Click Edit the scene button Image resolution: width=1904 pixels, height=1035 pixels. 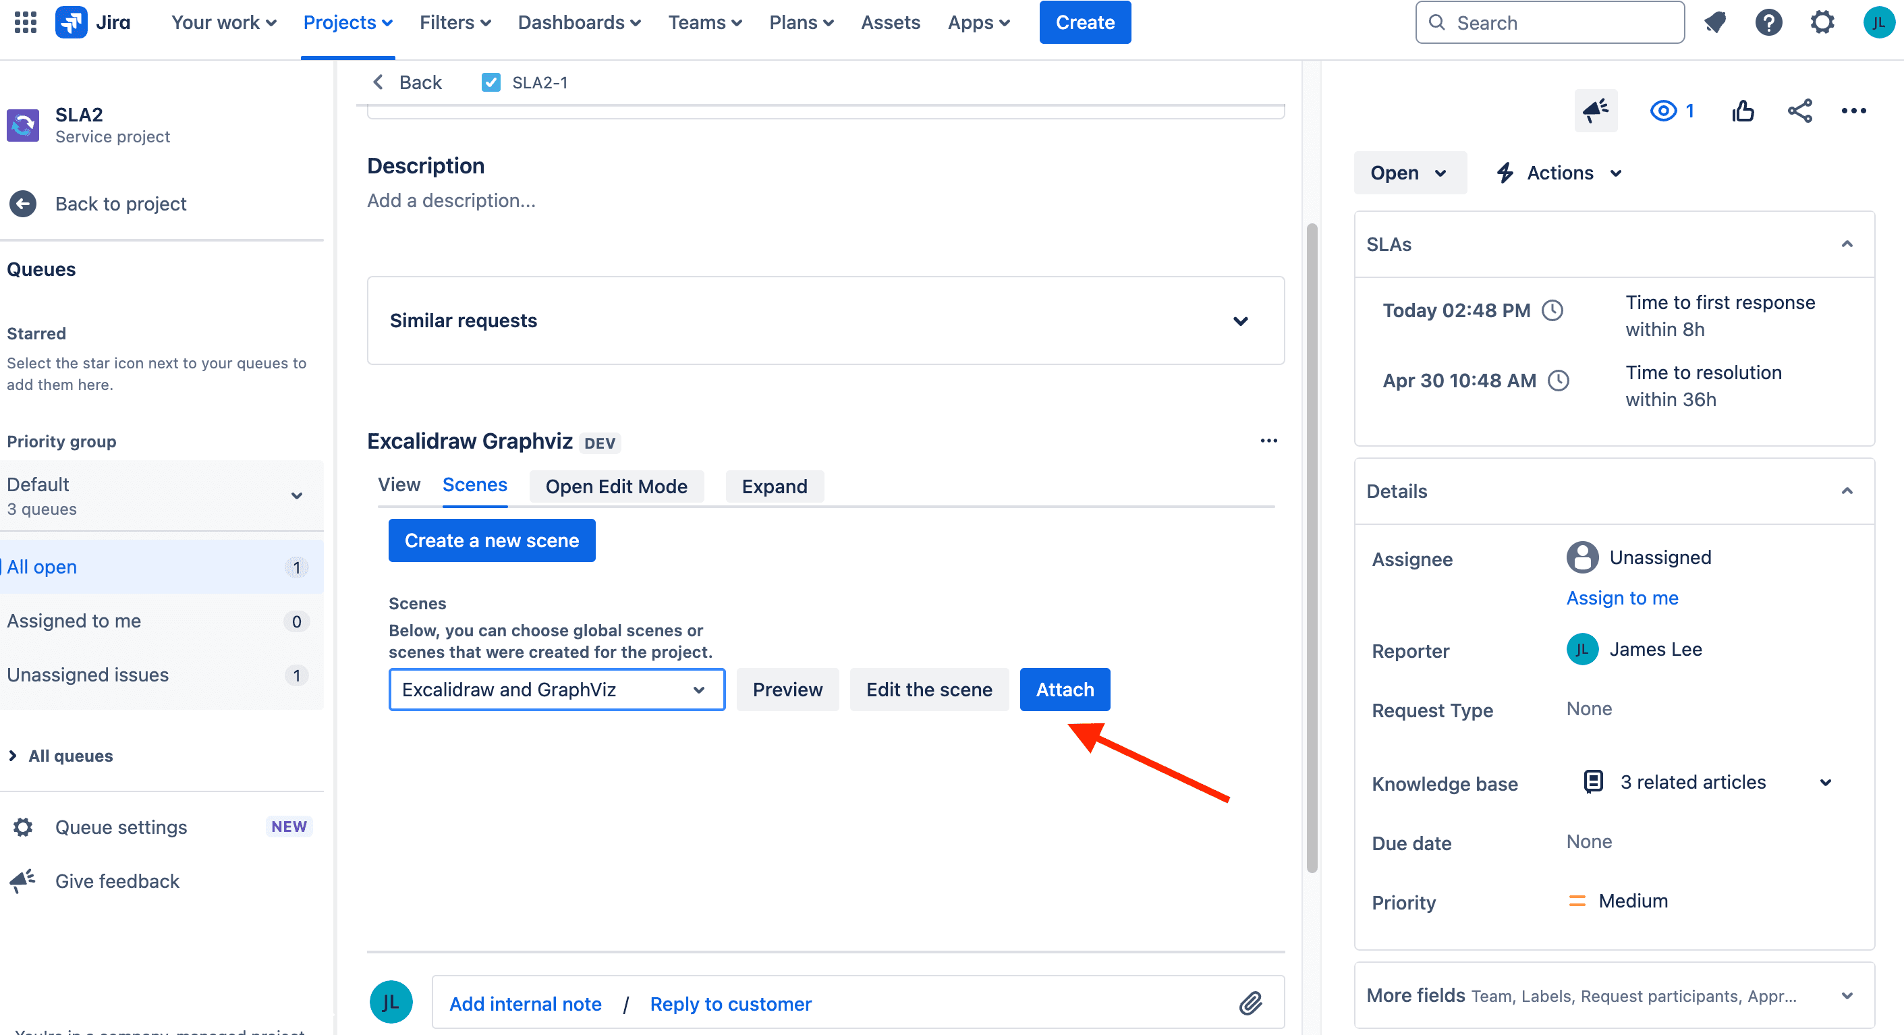click(928, 689)
